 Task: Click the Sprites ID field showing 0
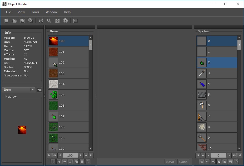pos(219,155)
